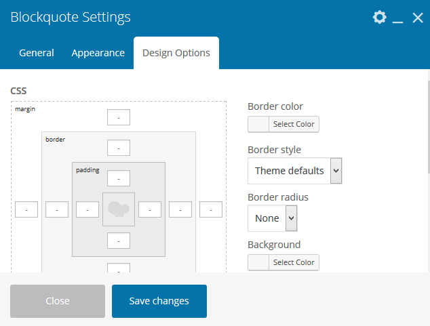Pick Background color with Select Color

coord(284,262)
